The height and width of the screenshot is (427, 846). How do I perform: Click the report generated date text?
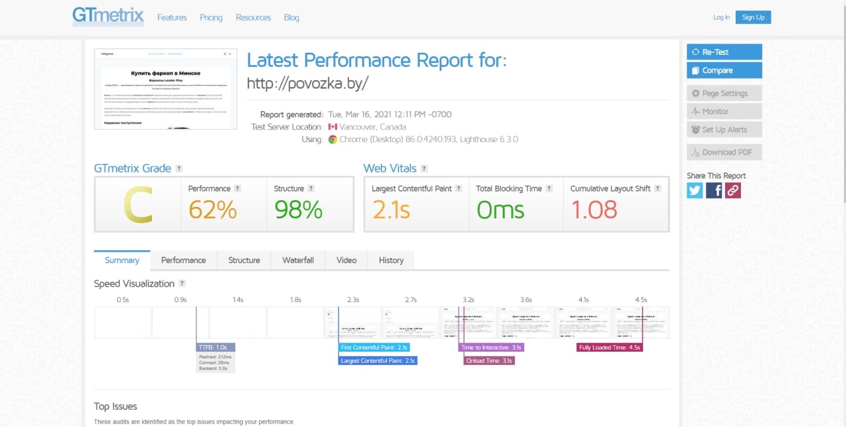[x=390, y=114]
